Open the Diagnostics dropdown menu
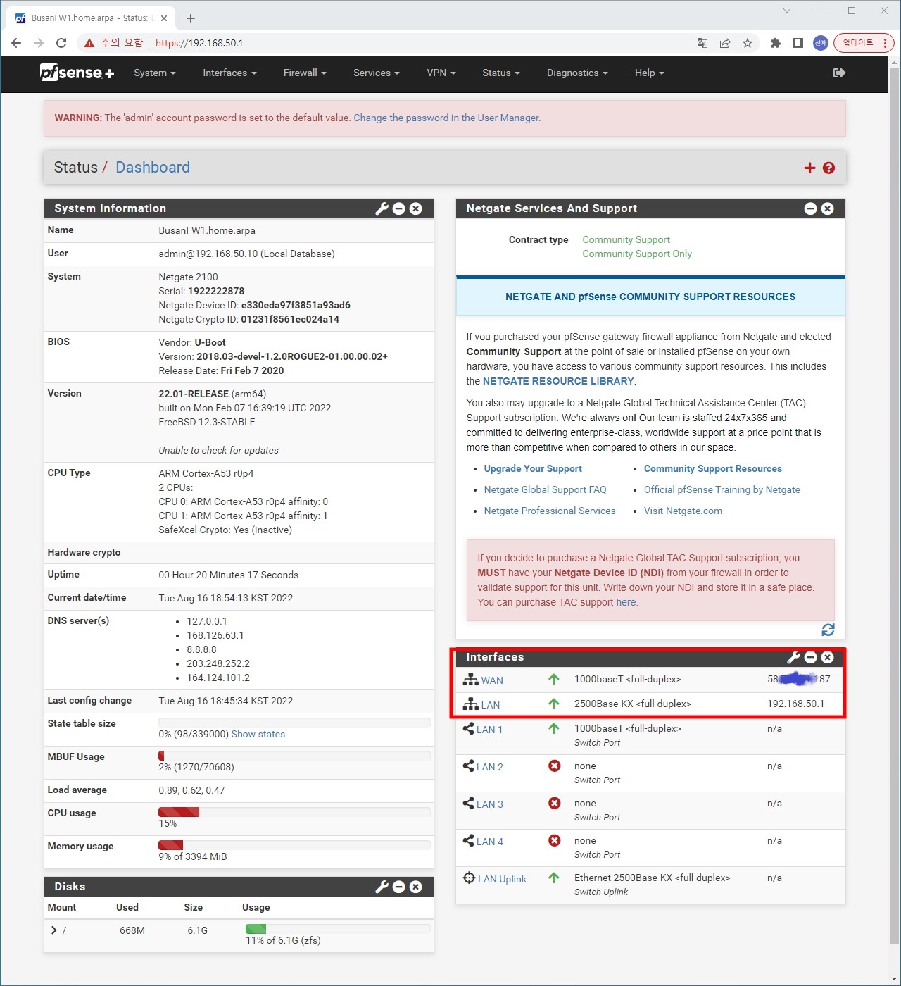Viewport: 901px width, 986px height. [577, 73]
